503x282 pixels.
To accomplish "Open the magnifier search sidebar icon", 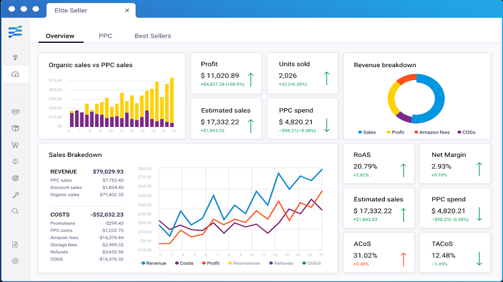I will tap(15, 211).
